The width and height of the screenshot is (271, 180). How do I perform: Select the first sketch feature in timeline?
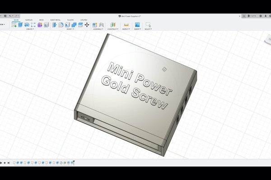(x=14, y=163)
